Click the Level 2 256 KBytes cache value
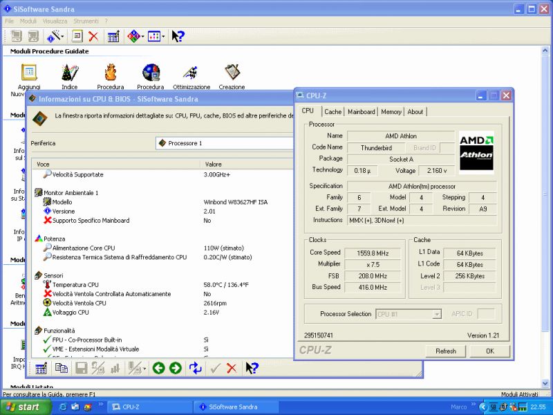The width and height of the screenshot is (553, 415). pos(469,276)
